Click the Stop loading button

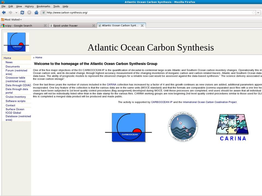pos(29,13)
